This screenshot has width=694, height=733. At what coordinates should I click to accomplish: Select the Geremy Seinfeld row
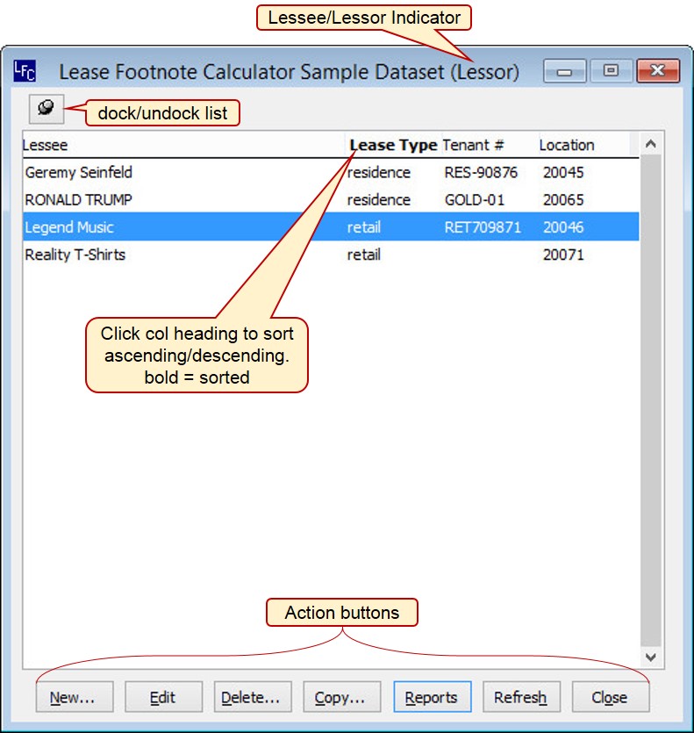pos(331,173)
